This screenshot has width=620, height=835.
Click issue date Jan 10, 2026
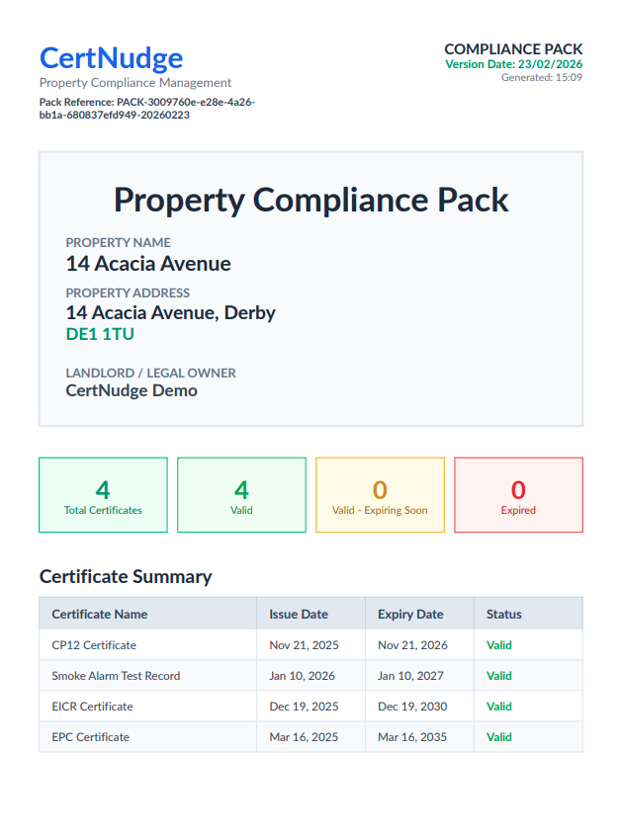[302, 676]
